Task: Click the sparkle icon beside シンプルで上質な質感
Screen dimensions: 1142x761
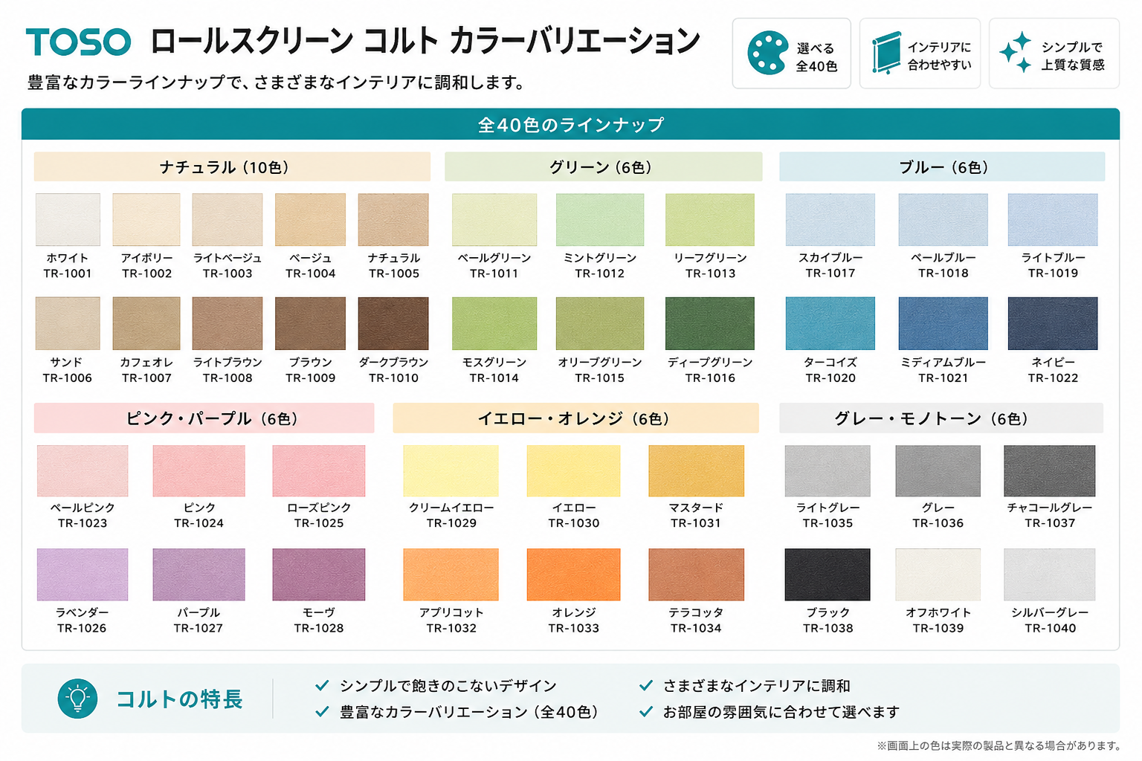Action: 1016,52
